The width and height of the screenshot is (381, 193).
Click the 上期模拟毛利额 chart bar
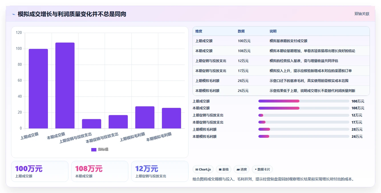point(145,117)
